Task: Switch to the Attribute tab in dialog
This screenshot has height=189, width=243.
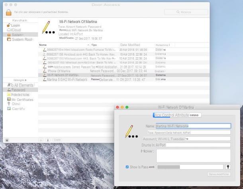Action: pyautogui.click(x=162, y=115)
